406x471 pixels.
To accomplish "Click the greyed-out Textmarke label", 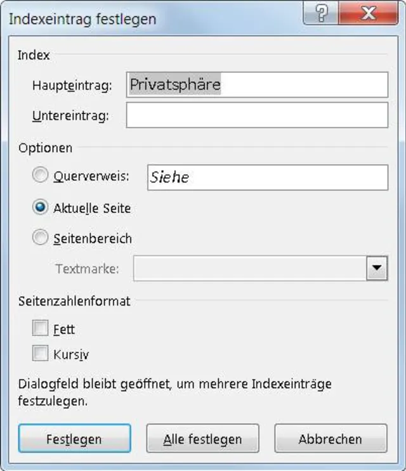I will (87, 269).
